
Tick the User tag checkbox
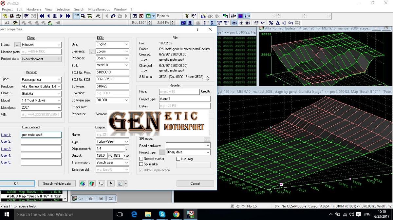tap(178, 159)
